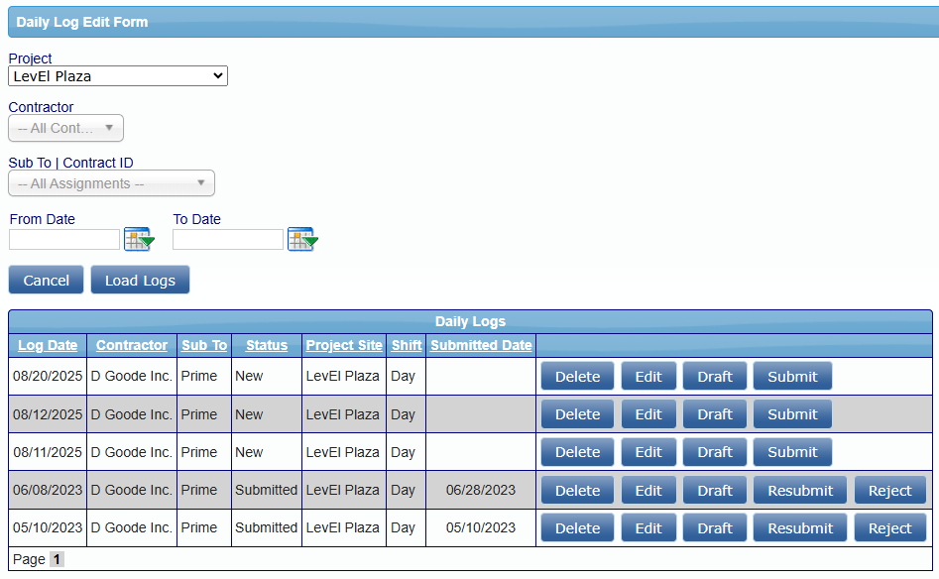This screenshot has height=579, width=939.
Task: Open the From Date calendar picker icon
Action: point(139,240)
